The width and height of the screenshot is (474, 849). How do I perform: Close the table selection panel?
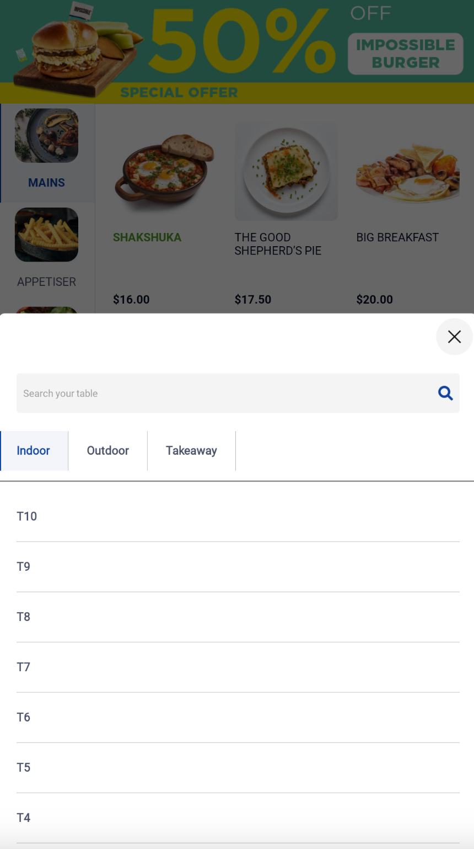[454, 337]
